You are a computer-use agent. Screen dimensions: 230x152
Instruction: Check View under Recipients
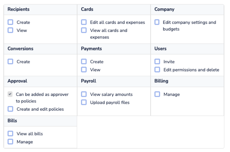(10, 30)
